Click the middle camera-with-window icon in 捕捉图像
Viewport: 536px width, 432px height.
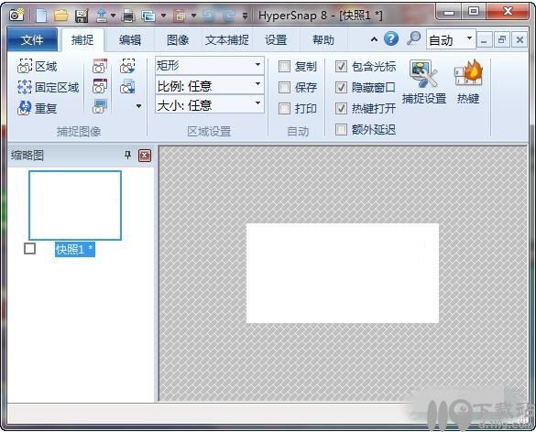click(100, 86)
